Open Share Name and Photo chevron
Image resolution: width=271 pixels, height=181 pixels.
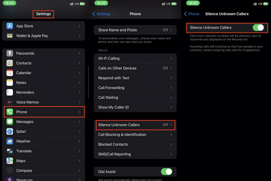point(171,30)
